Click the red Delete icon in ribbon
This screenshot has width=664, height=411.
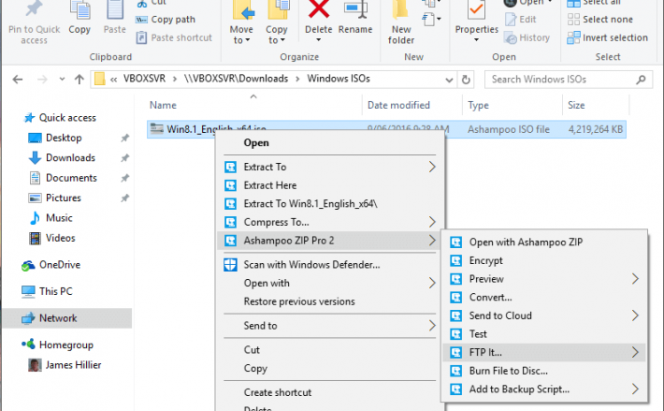[x=319, y=9]
